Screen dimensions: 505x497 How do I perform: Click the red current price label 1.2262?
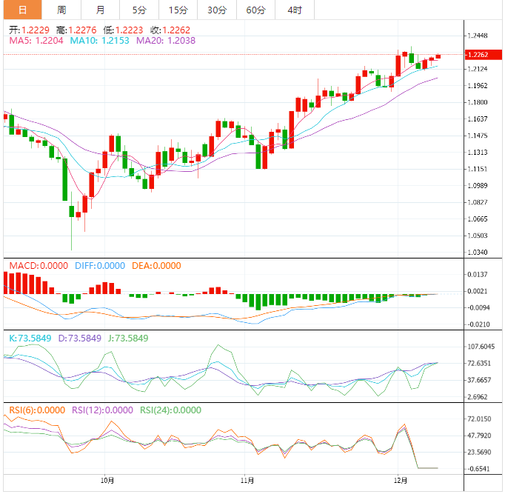click(483, 54)
